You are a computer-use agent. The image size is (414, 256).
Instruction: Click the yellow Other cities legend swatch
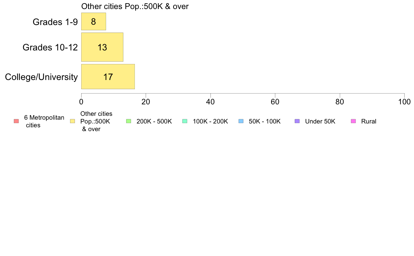pyautogui.click(x=72, y=121)
